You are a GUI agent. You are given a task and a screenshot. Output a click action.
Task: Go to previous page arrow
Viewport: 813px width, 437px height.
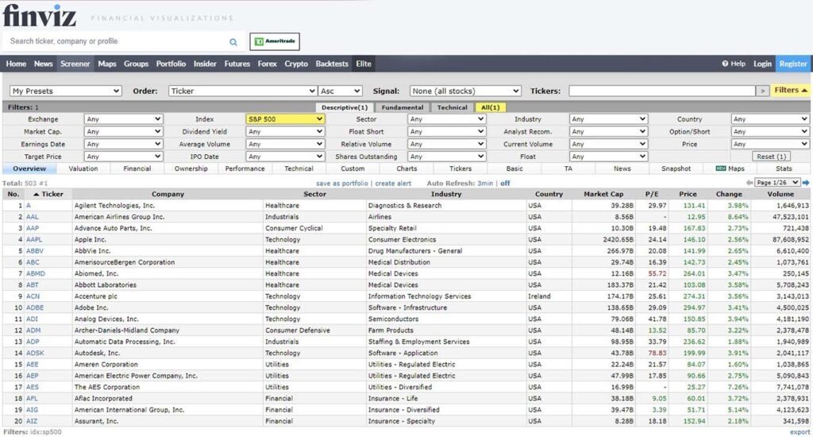click(x=749, y=183)
